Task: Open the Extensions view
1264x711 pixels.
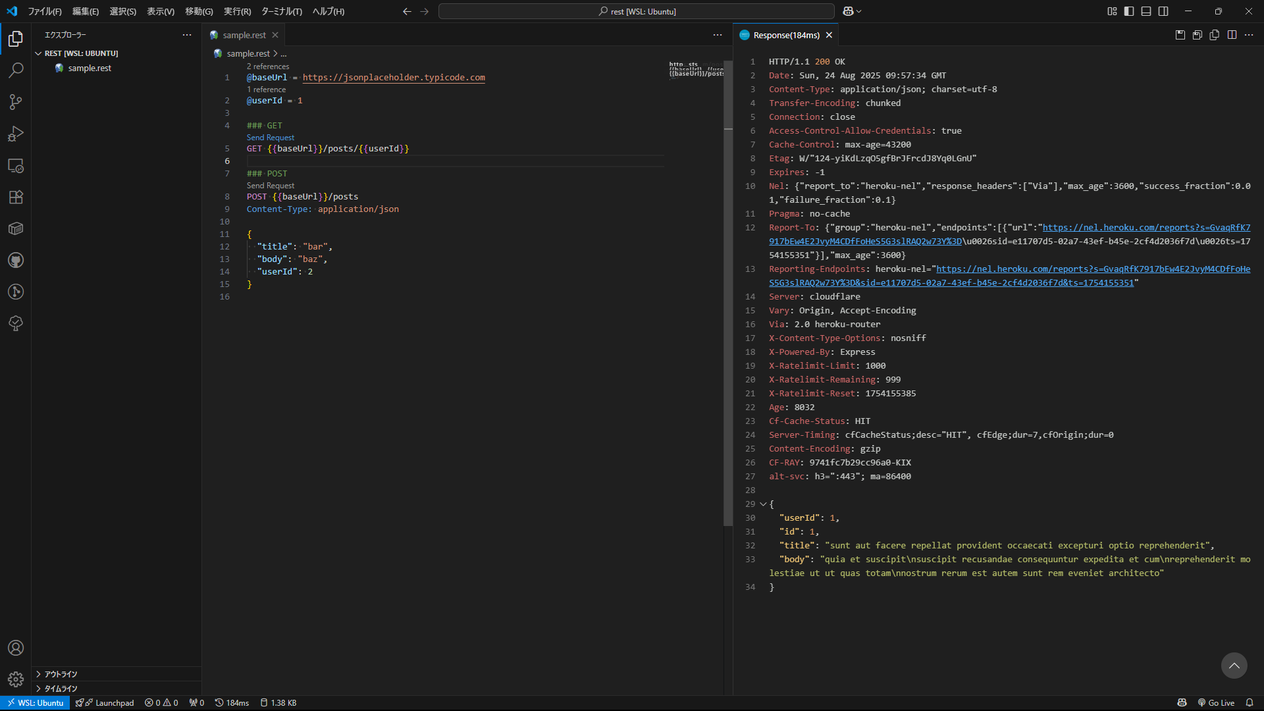Action: [x=16, y=197]
